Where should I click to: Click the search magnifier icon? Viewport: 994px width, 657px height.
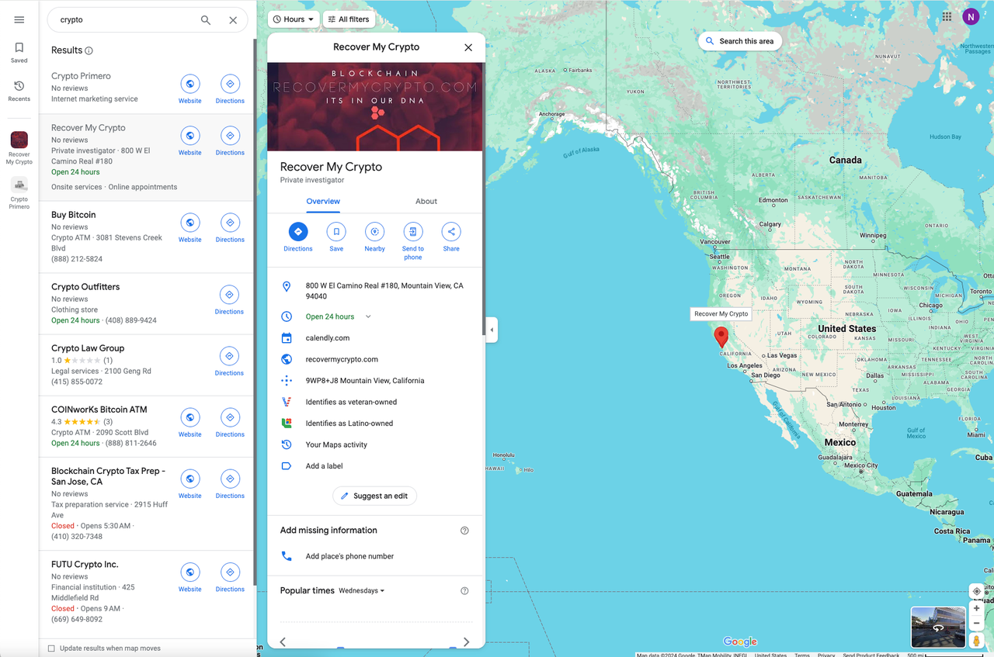(206, 20)
